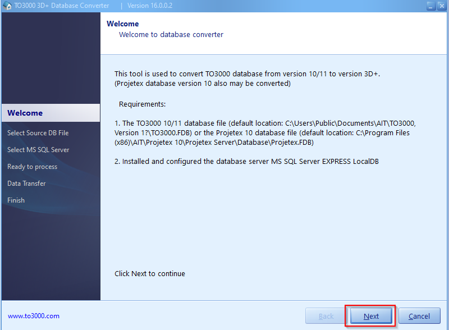
Task: Click the Next button to continue
Action: [x=371, y=316]
